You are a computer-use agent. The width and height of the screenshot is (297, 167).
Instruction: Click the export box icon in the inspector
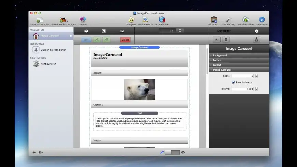256,40
